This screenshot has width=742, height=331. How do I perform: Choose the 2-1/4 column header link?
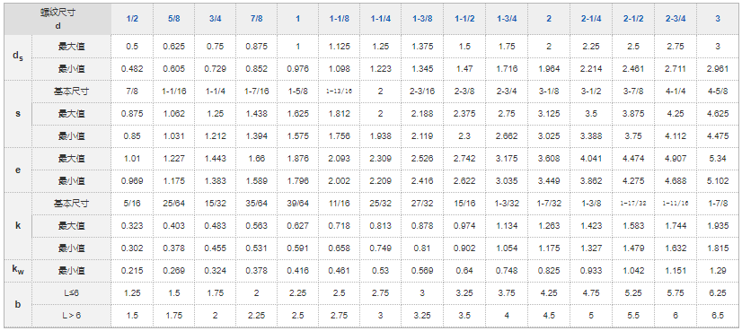tap(591, 19)
